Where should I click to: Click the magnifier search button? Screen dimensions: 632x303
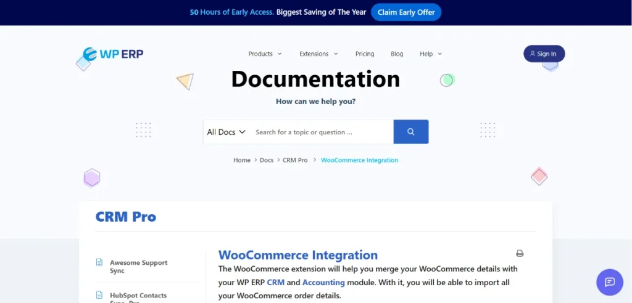point(410,132)
